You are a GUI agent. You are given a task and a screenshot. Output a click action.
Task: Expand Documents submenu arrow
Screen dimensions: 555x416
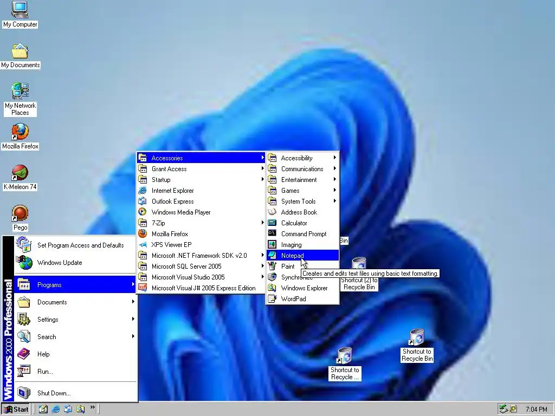click(133, 302)
